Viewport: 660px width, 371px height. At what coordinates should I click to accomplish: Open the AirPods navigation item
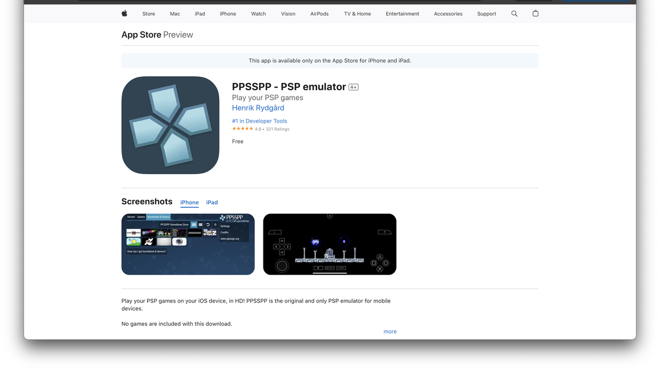click(319, 14)
